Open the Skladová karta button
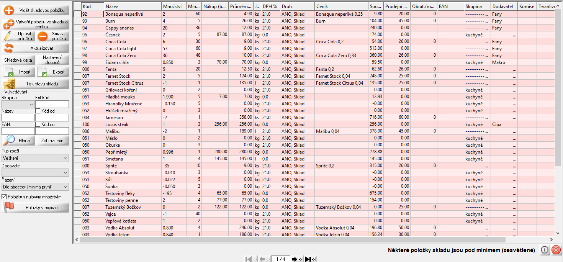The image size is (563, 262). [x=18, y=60]
